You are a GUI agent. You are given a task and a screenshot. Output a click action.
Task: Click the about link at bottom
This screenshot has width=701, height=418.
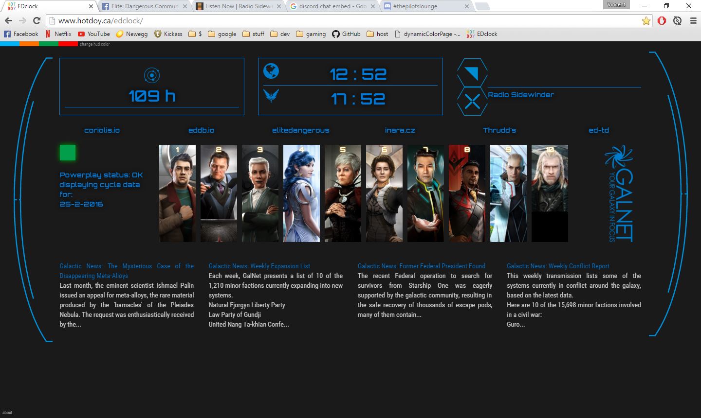tap(7, 413)
